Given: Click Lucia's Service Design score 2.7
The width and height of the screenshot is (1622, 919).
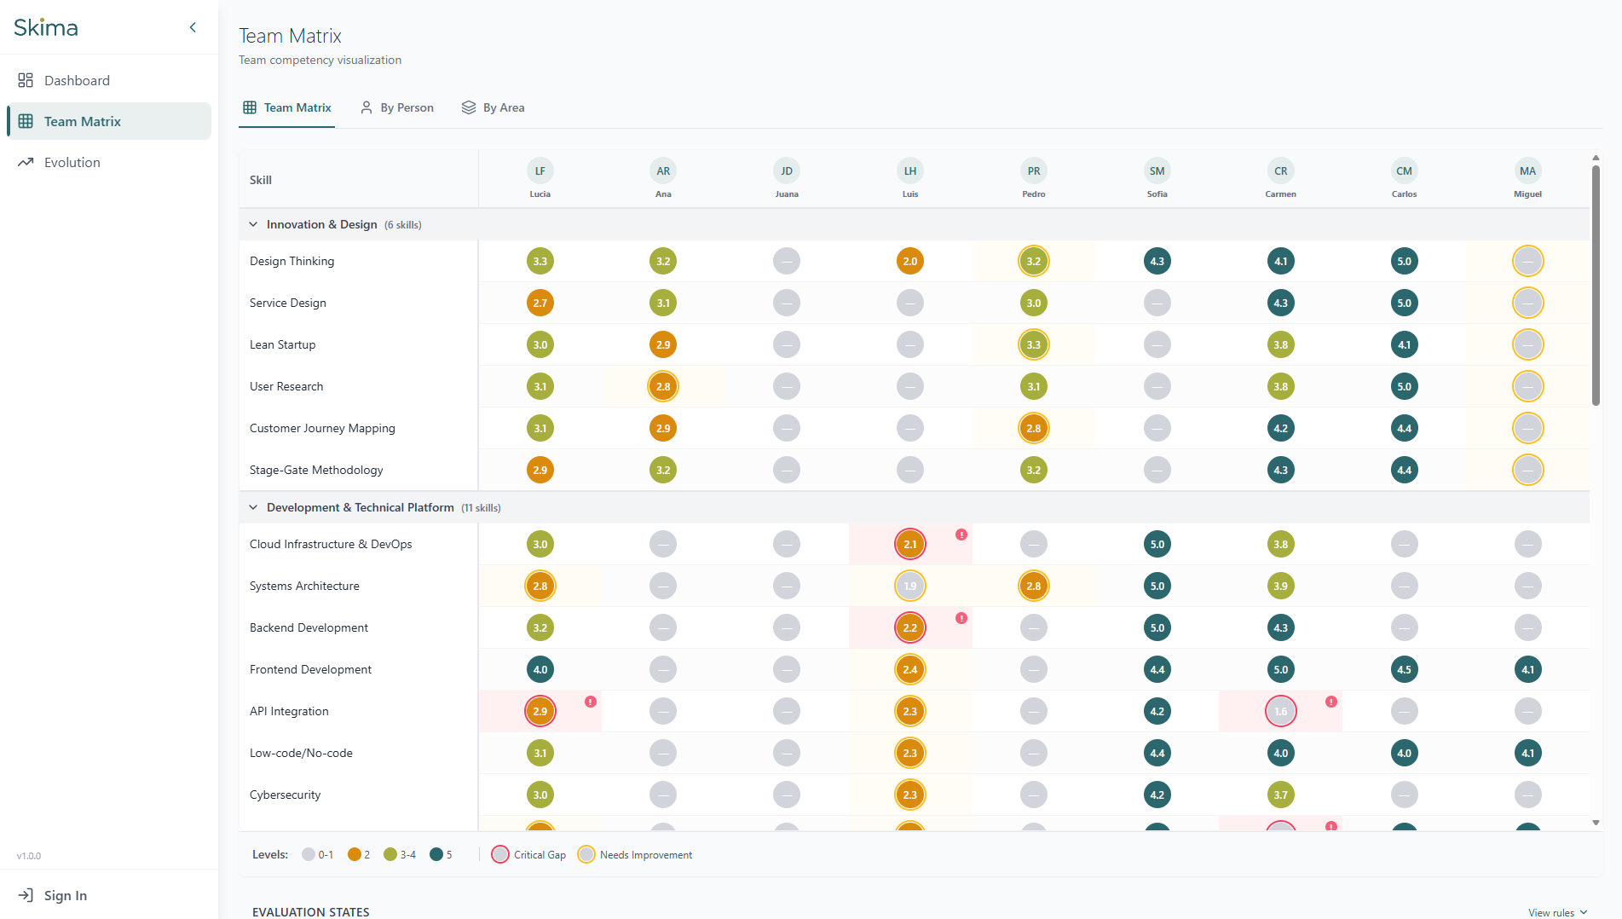Looking at the screenshot, I should pos(540,303).
